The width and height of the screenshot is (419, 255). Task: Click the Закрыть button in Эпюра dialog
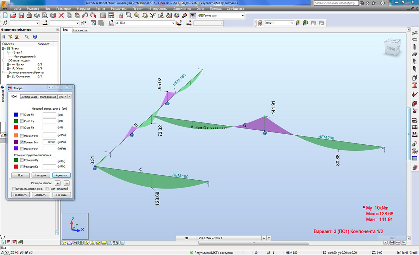[x=41, y=195]
